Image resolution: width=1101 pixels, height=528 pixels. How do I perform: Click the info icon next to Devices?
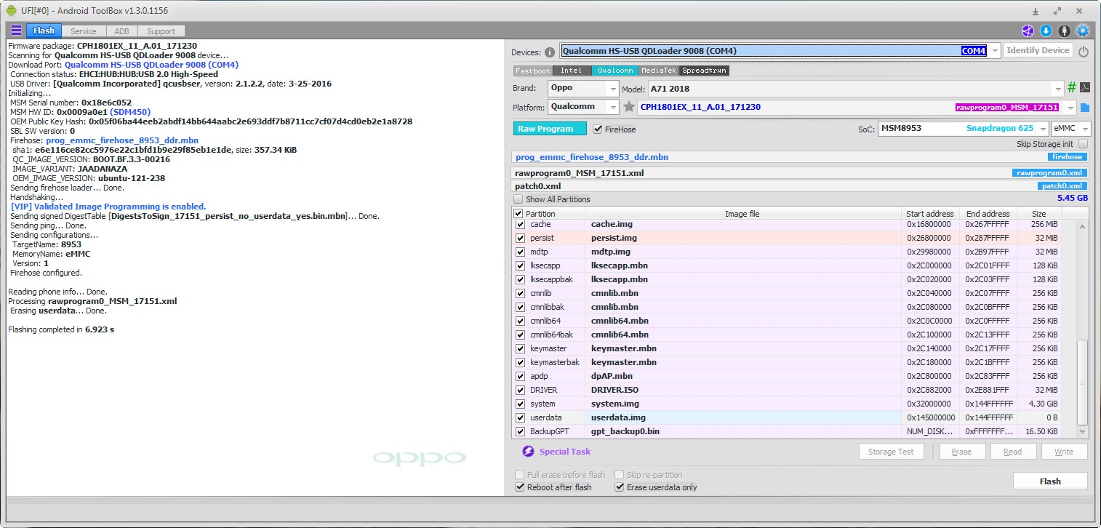click(x=550, y=52)
